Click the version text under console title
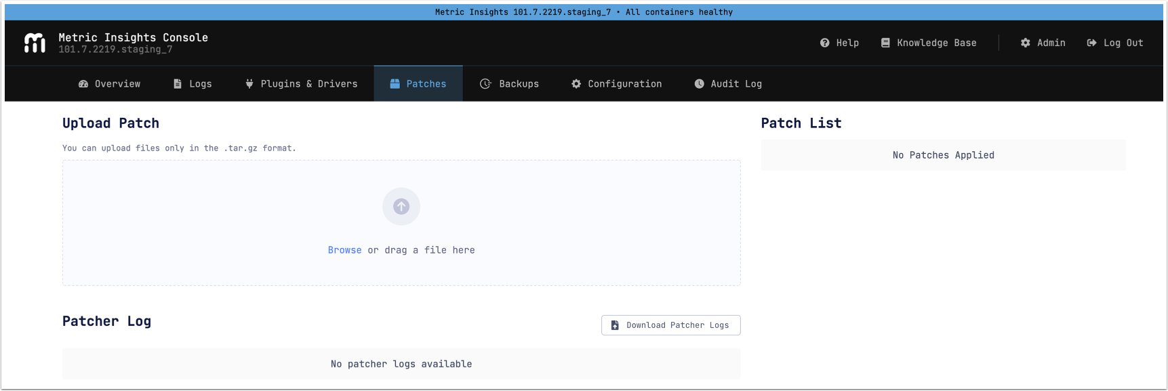 [x=115, y=49]
